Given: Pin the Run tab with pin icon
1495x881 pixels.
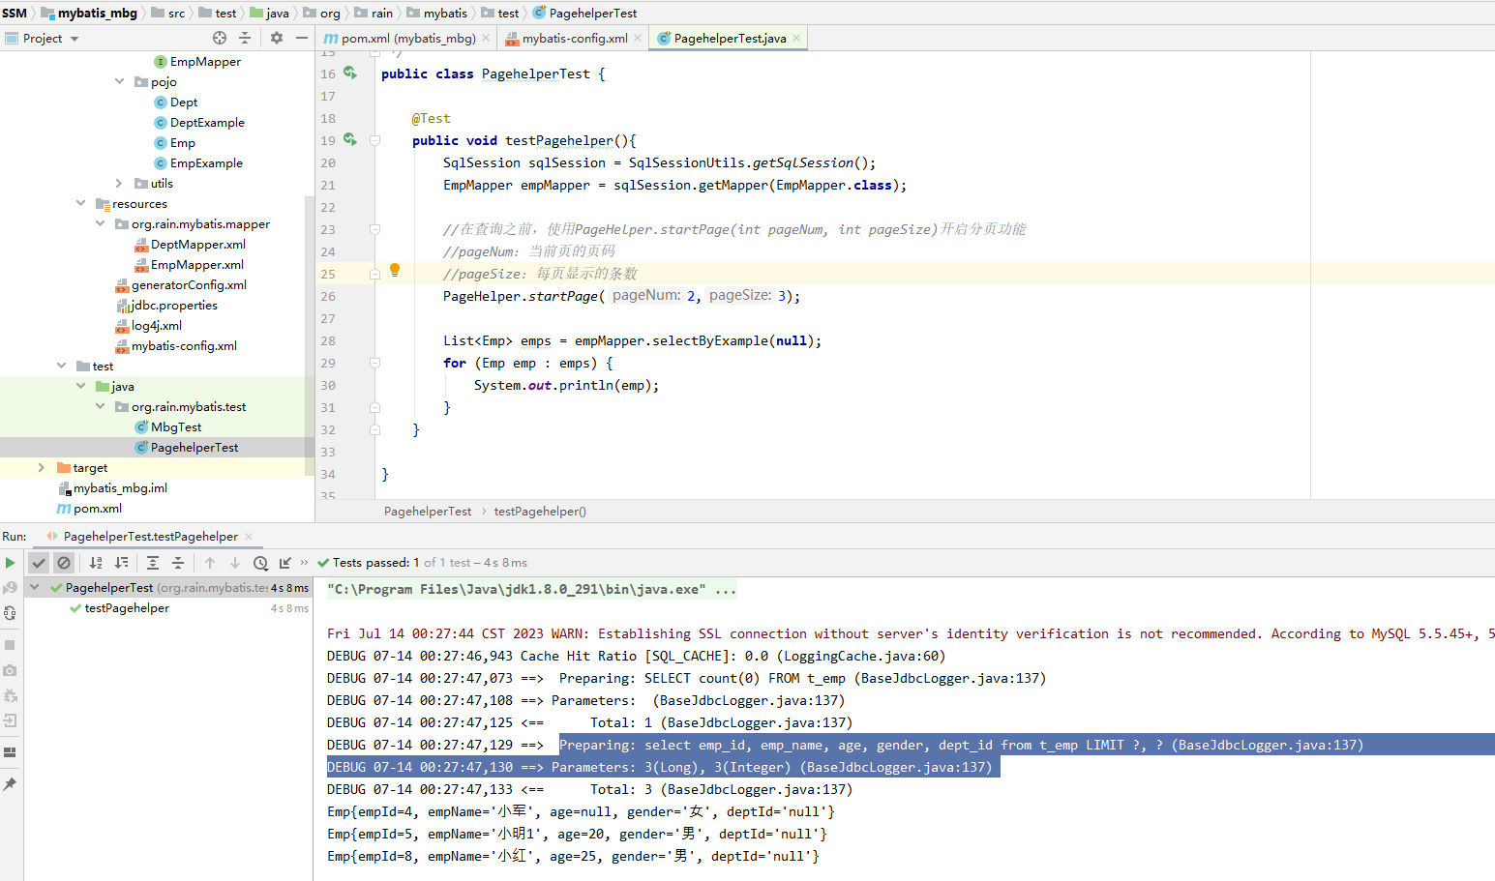Looking at the screenshot, I should (10, 784).
